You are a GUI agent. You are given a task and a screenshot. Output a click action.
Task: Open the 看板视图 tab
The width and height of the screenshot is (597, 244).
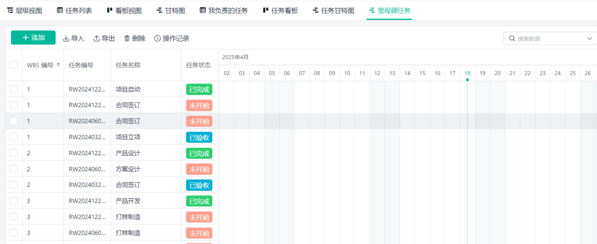pyautogui.click(x=124, y=10)
